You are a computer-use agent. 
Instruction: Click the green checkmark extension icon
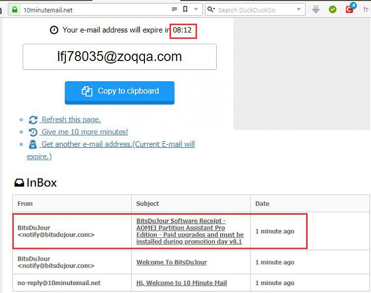[332, 9]
